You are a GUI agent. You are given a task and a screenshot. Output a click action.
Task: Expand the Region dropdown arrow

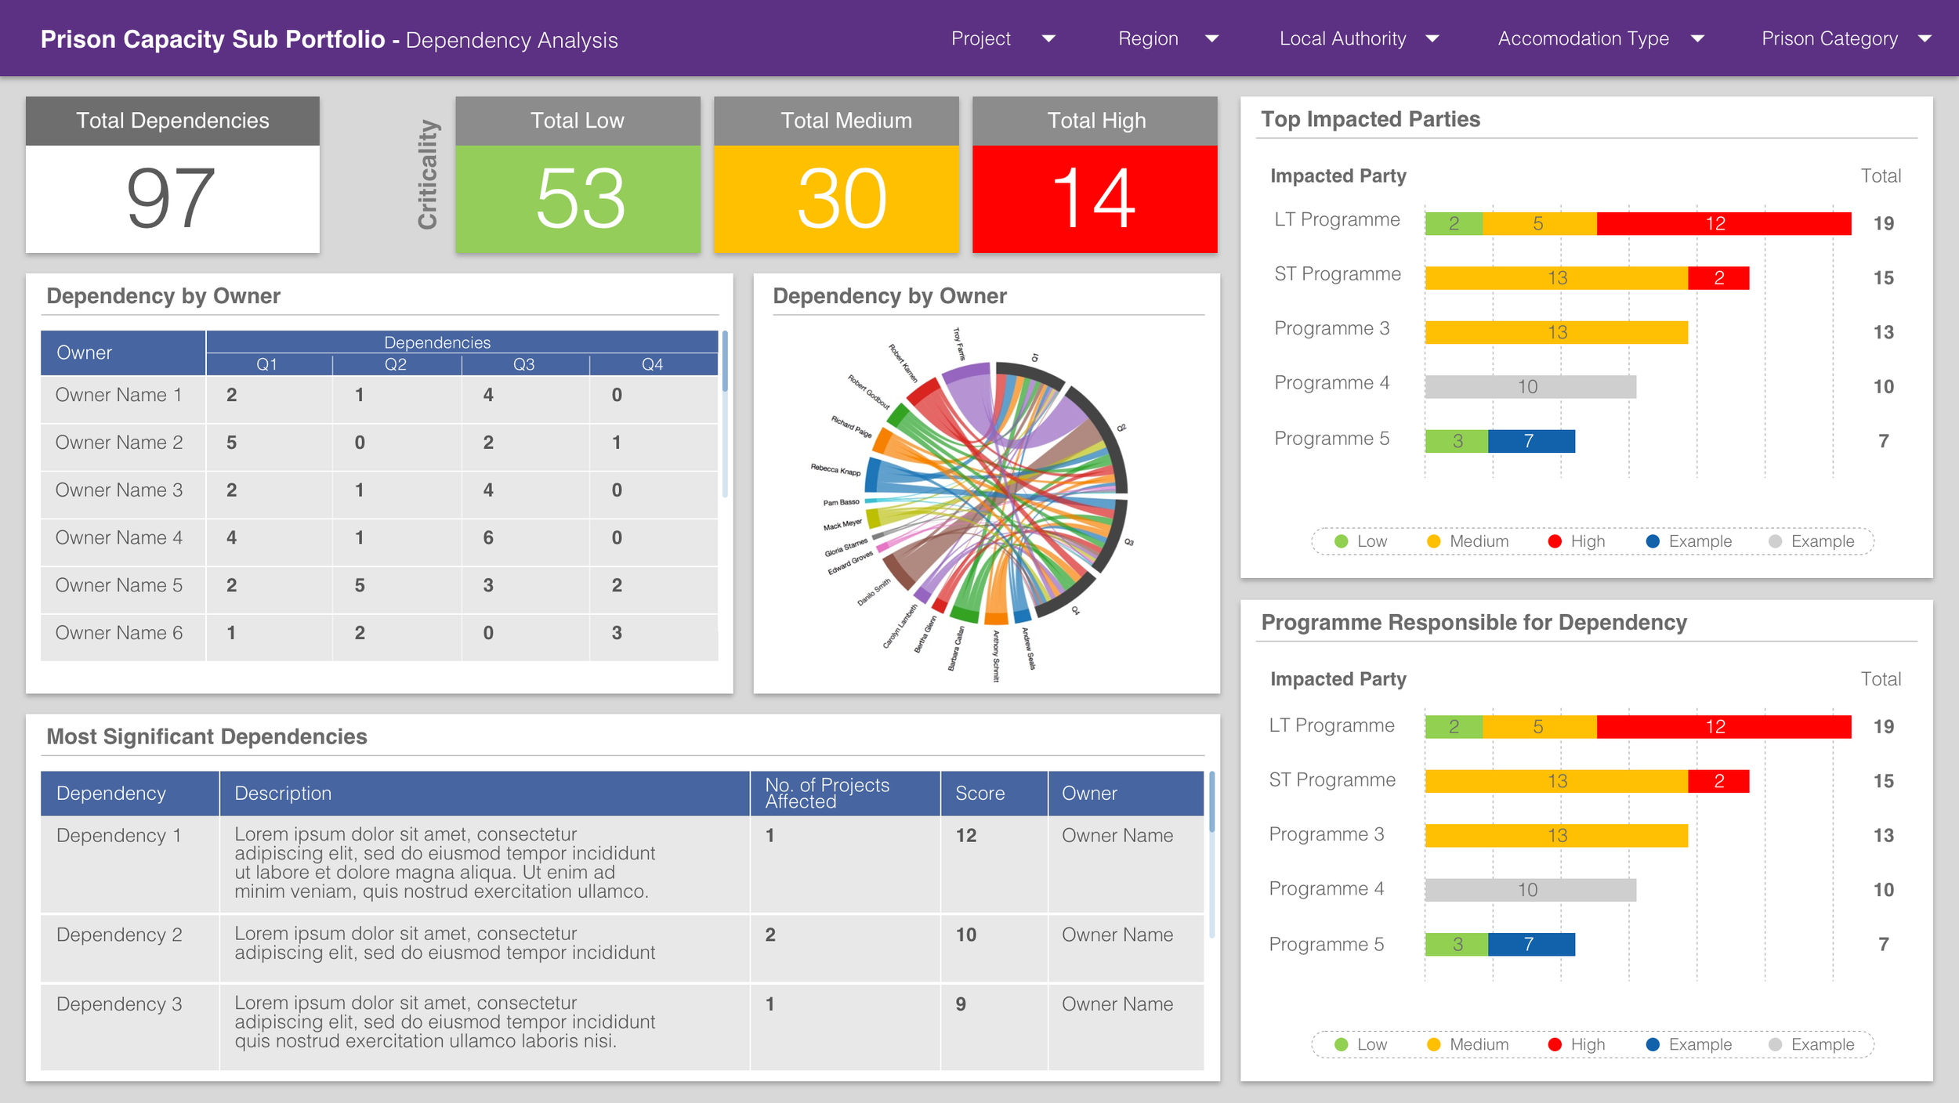coord(1211,38)
